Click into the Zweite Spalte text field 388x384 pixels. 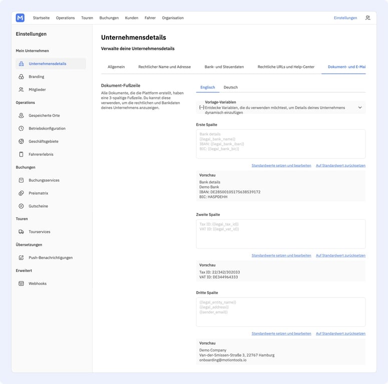point(280,234)
